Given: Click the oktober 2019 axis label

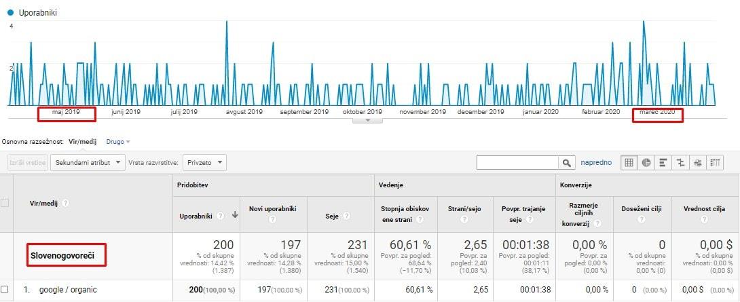Looking at the screenshot, I should [363, 112].
